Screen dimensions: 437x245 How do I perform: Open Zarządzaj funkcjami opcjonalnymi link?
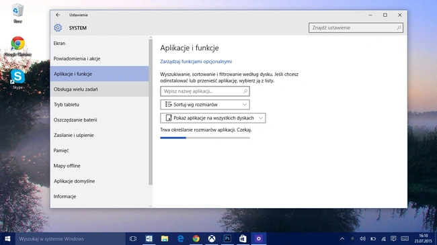196,62
